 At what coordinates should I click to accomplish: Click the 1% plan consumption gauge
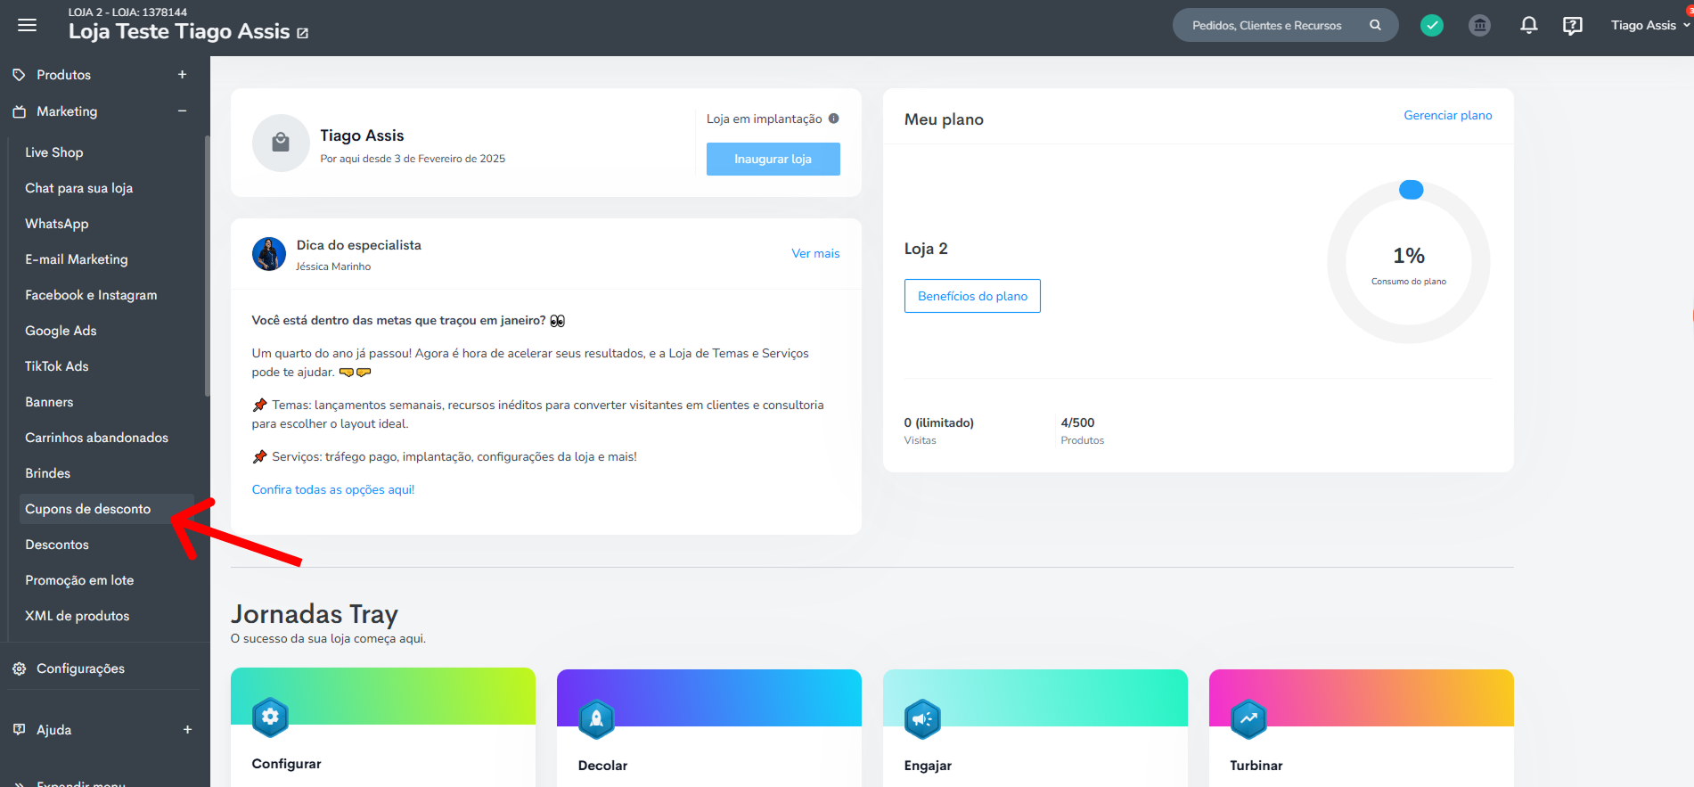coord(1409,262)
